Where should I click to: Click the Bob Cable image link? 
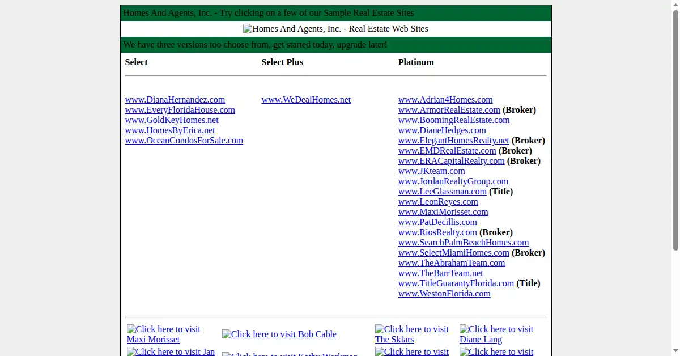[279, 334]
